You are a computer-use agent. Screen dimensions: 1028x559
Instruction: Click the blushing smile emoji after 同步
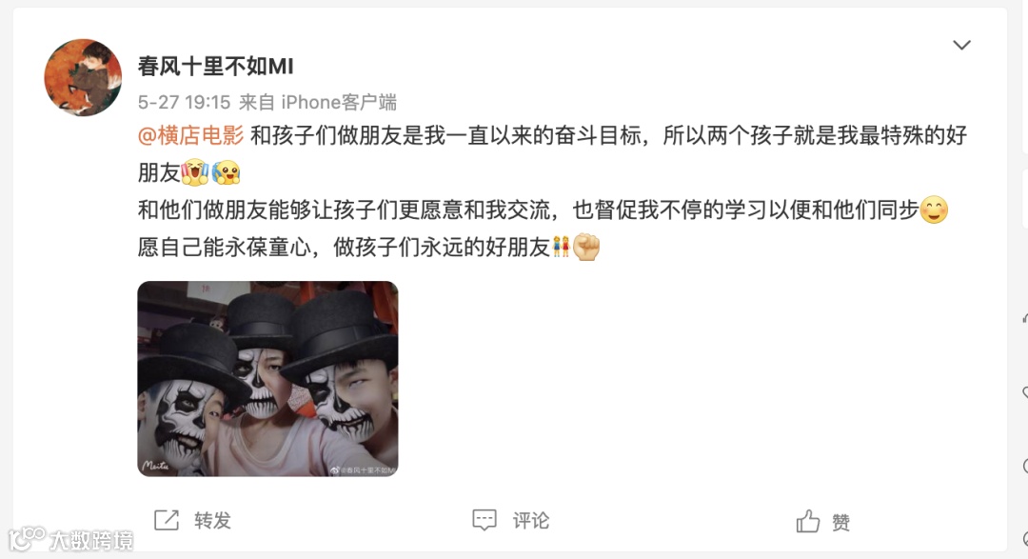pos(934,210)
